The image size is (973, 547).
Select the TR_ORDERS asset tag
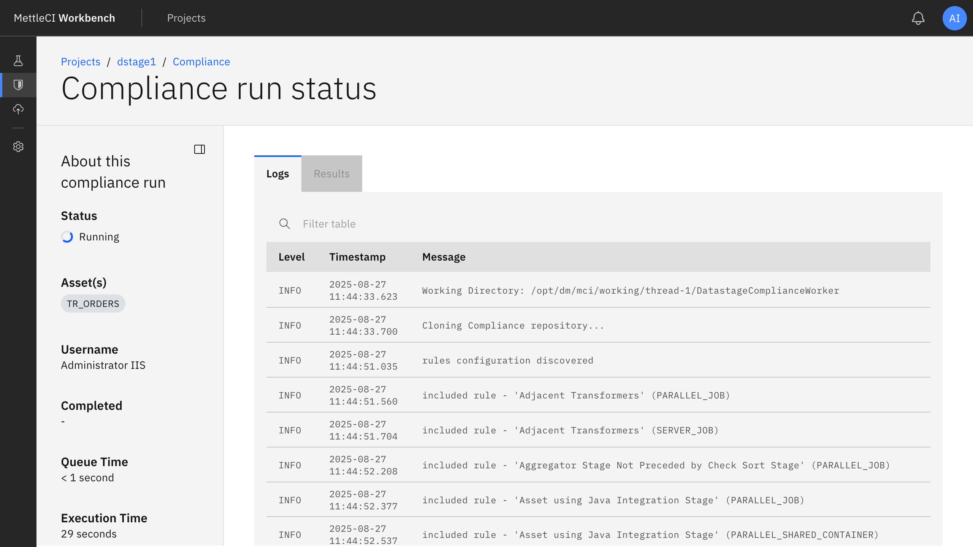click(x=93, y=304)
